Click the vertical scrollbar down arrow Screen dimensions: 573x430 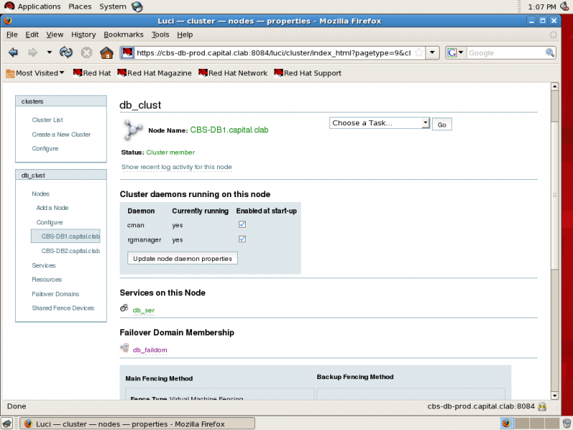(x=554, y=396)
